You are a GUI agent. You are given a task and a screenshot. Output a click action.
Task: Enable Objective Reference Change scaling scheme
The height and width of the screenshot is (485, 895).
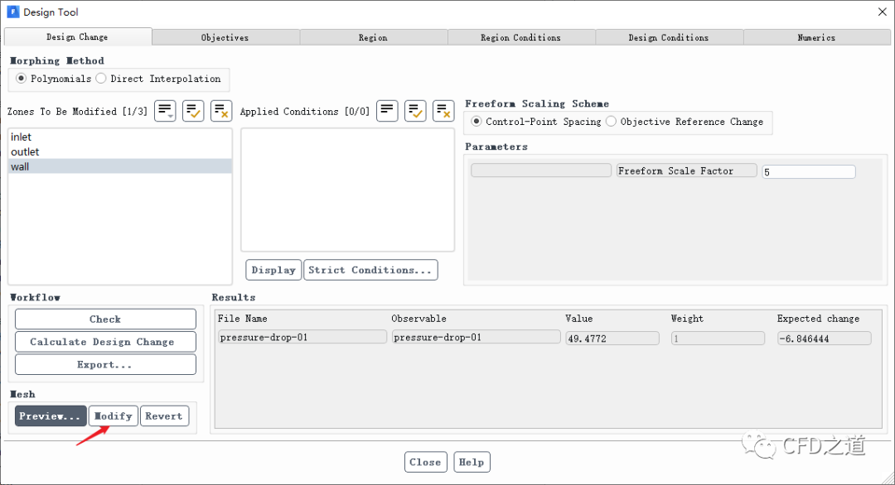point(611,122)
